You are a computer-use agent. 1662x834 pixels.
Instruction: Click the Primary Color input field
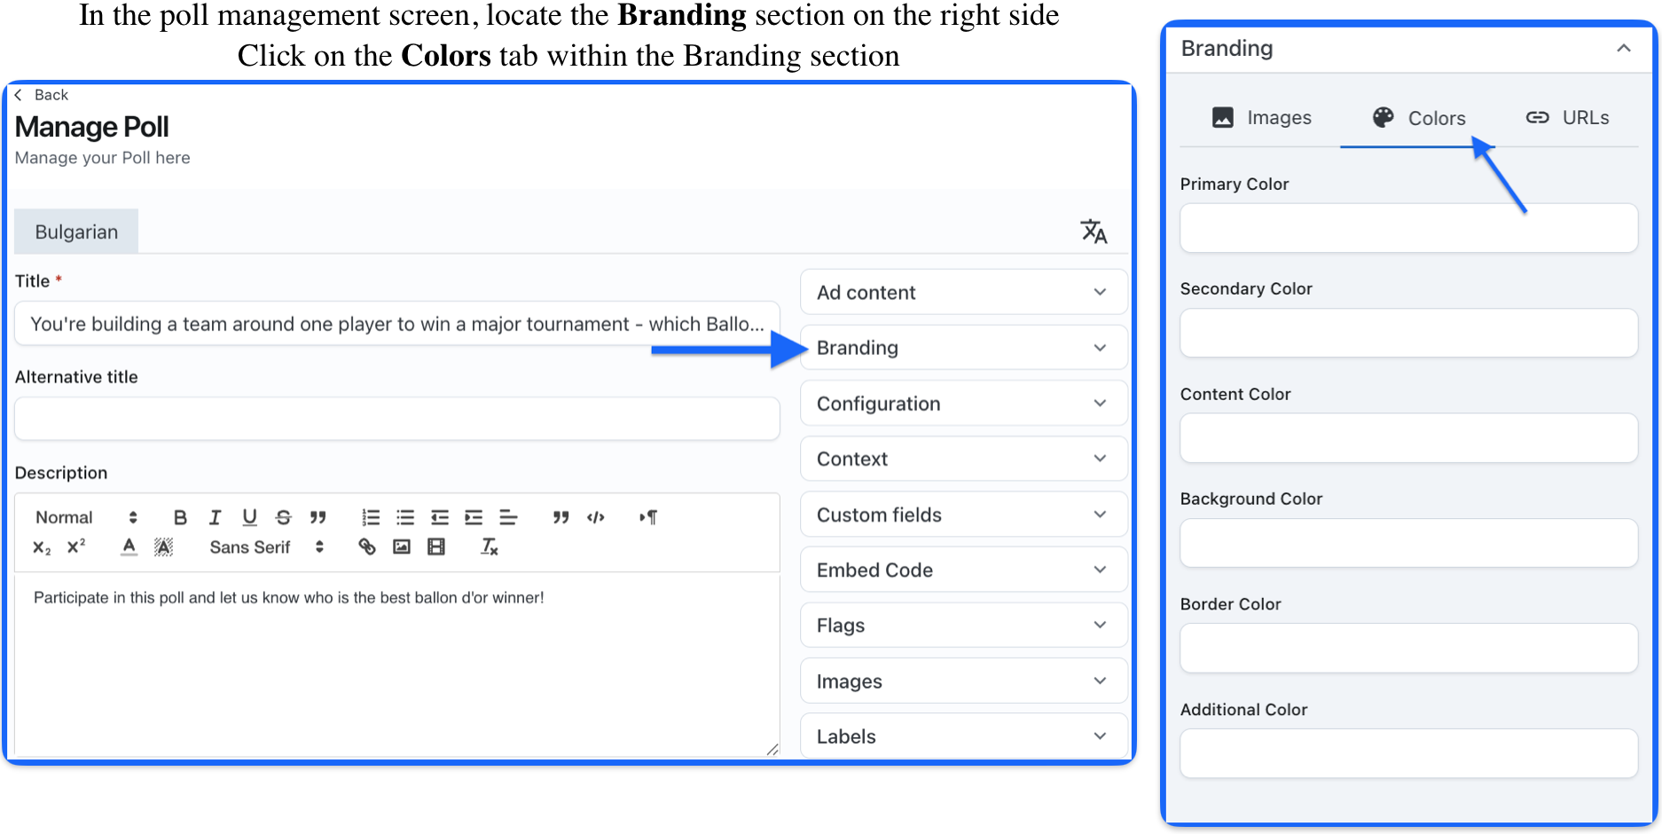[1407, 228]
